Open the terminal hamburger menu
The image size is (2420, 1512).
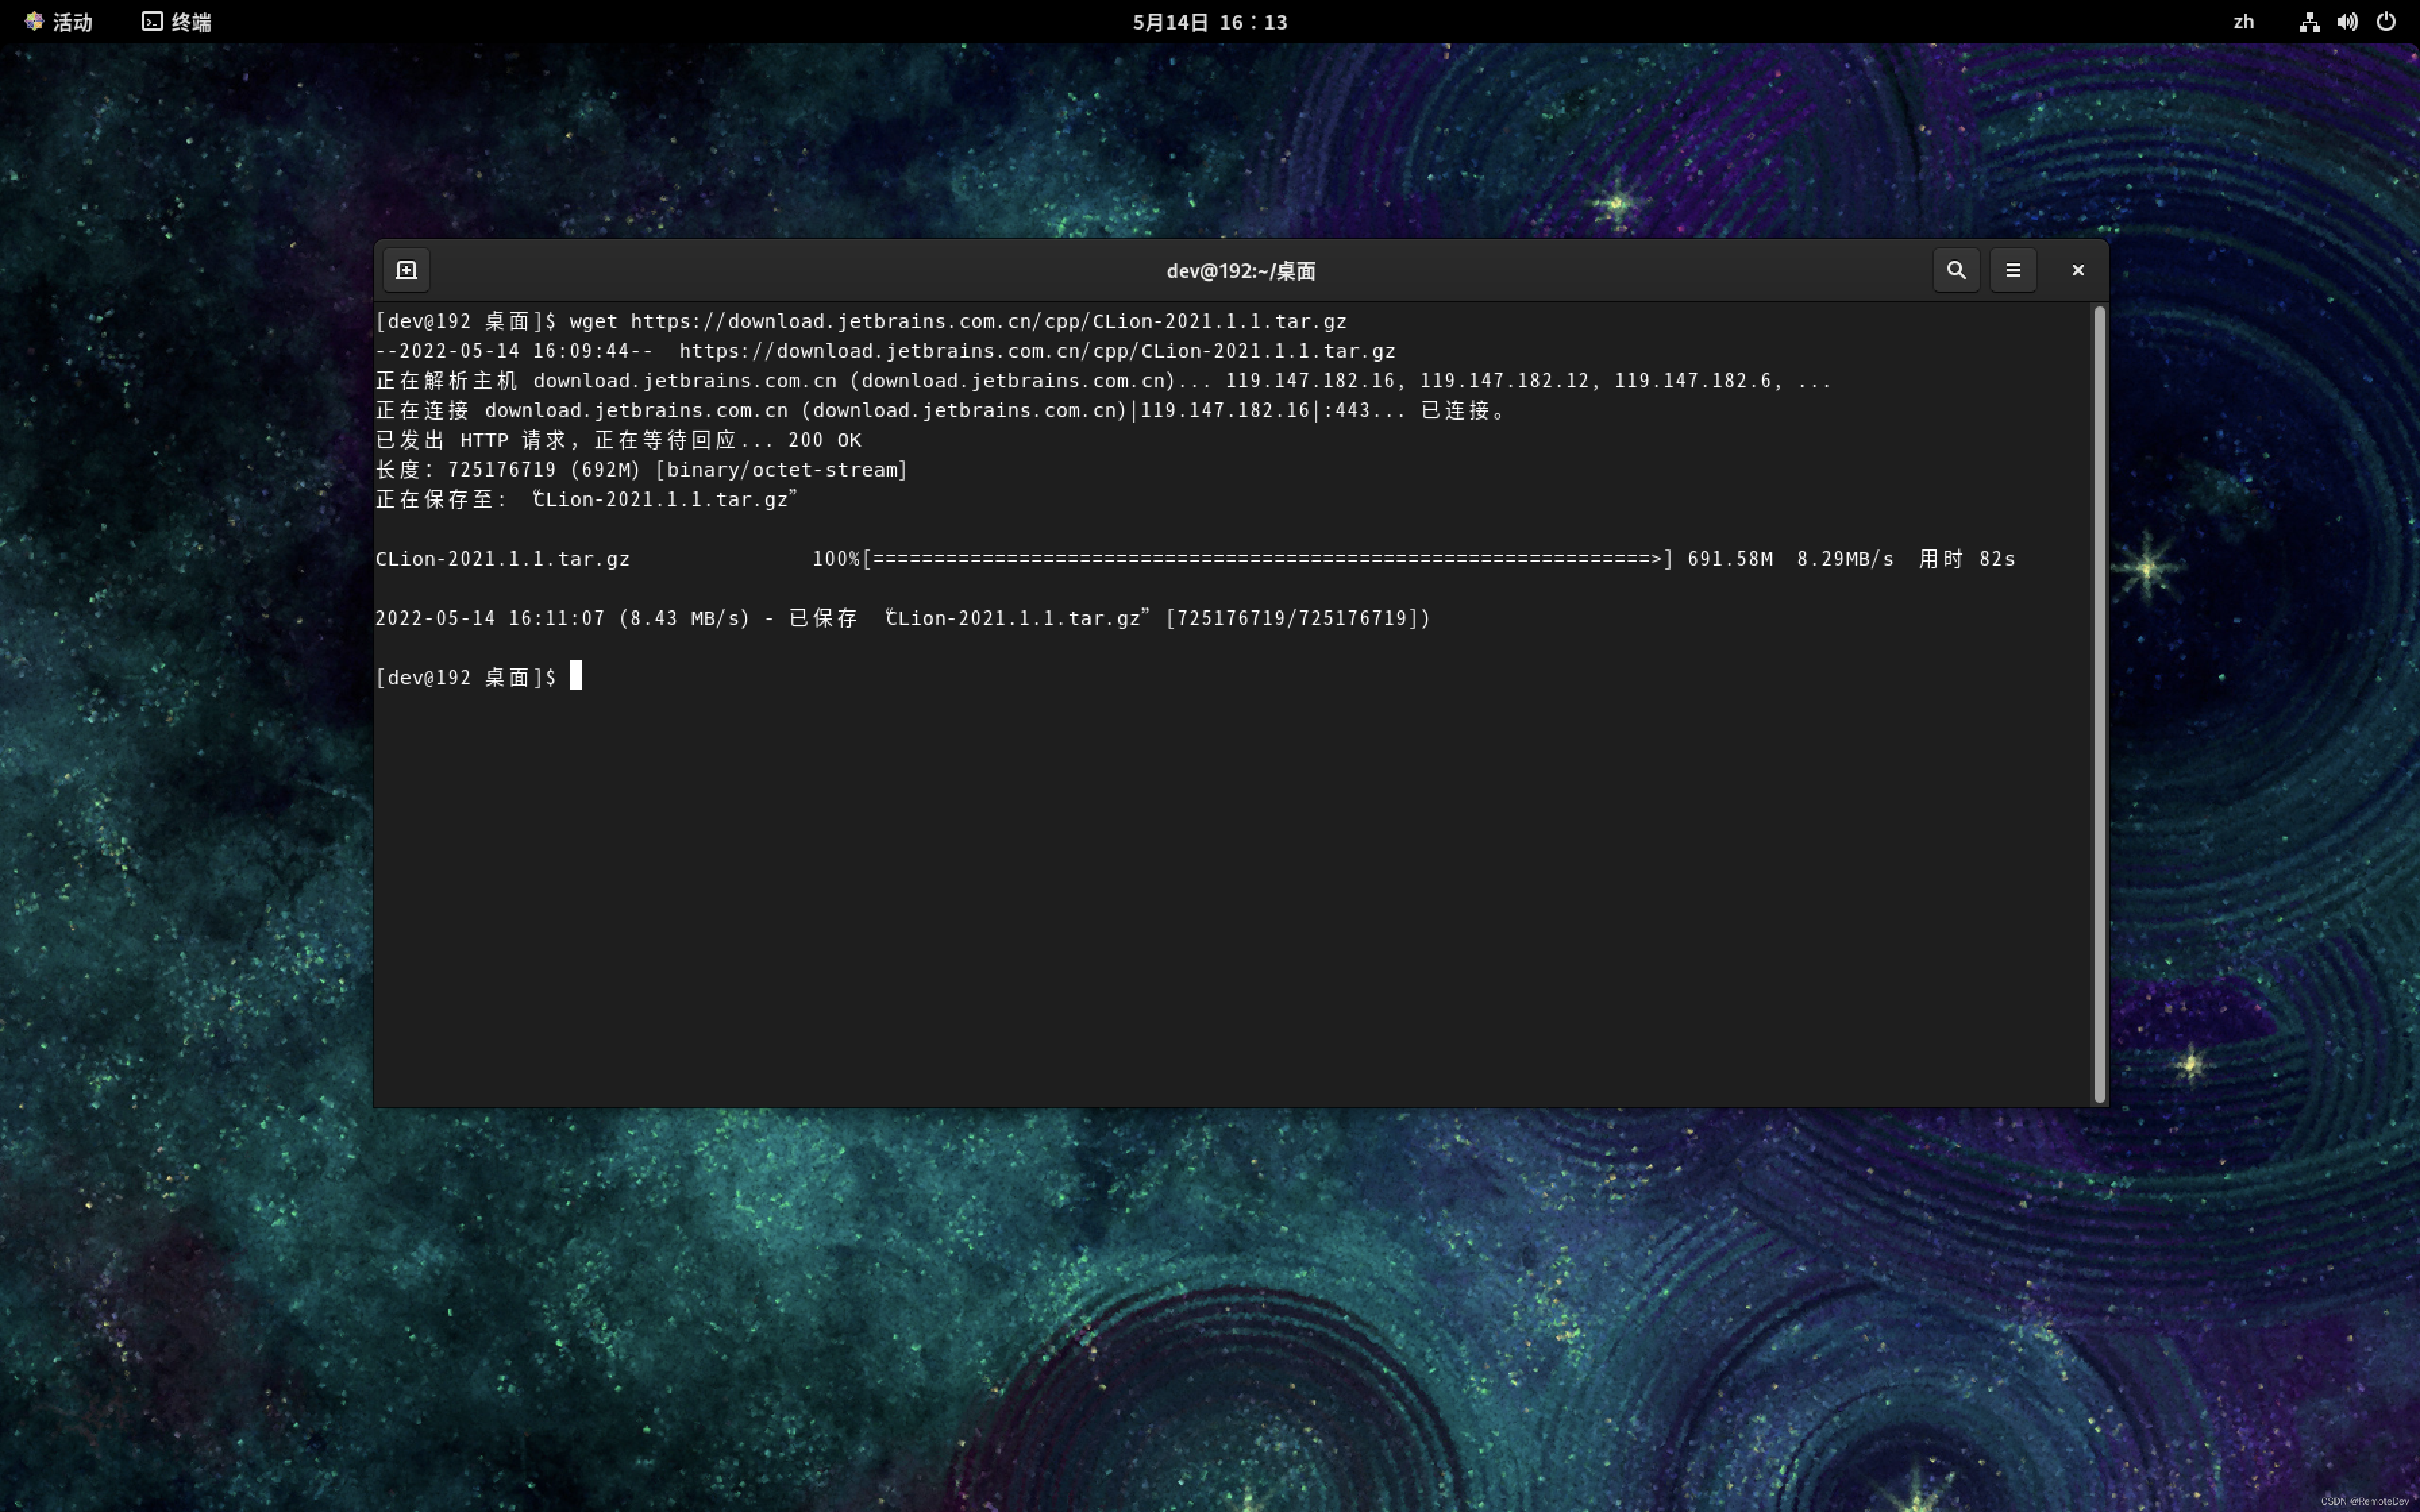2013,269
